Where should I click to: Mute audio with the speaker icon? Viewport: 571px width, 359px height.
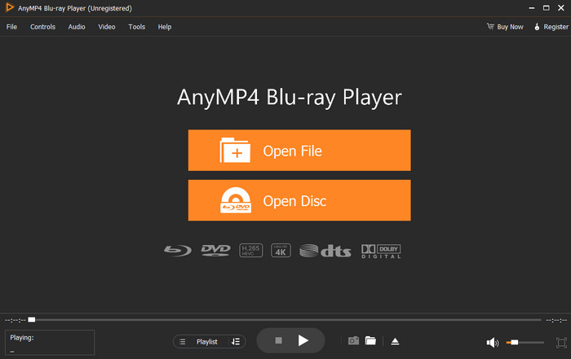493,342
